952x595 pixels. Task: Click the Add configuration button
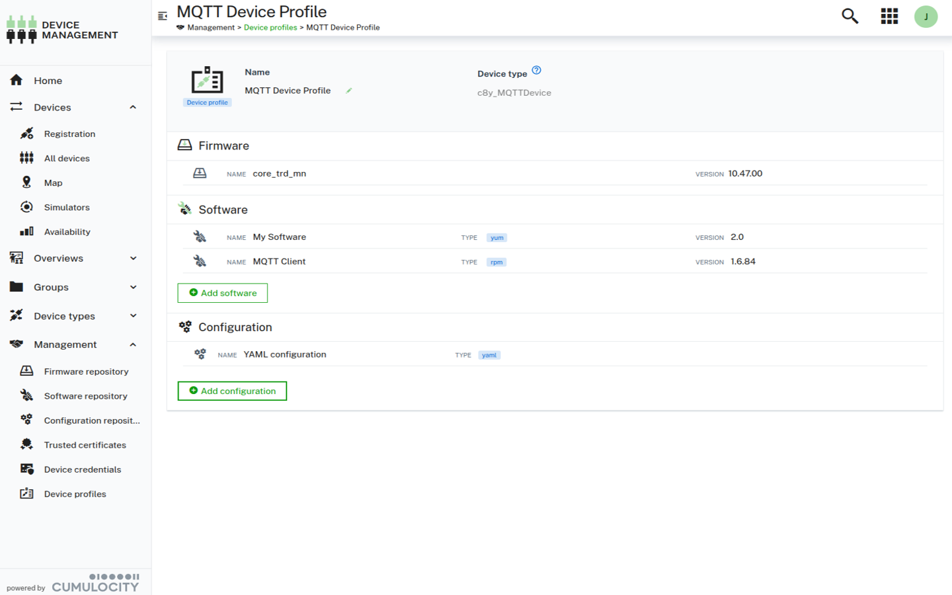click(x=232, y=391)
